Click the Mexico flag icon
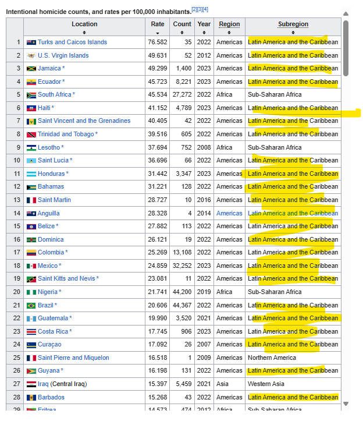This screenshot has width=363, height=421. coord(31,266)
